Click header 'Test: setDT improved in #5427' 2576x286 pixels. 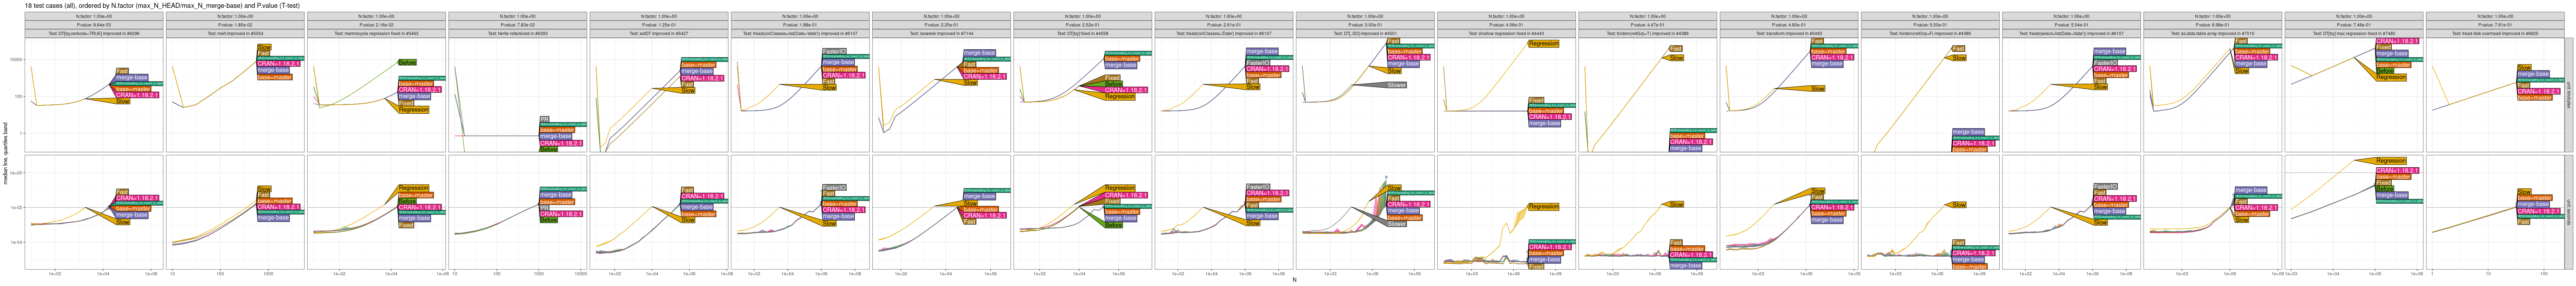click(658, 33)
